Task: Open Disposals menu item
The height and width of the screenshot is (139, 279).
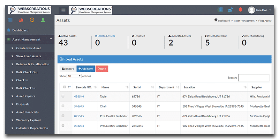Action: [23, 104]
